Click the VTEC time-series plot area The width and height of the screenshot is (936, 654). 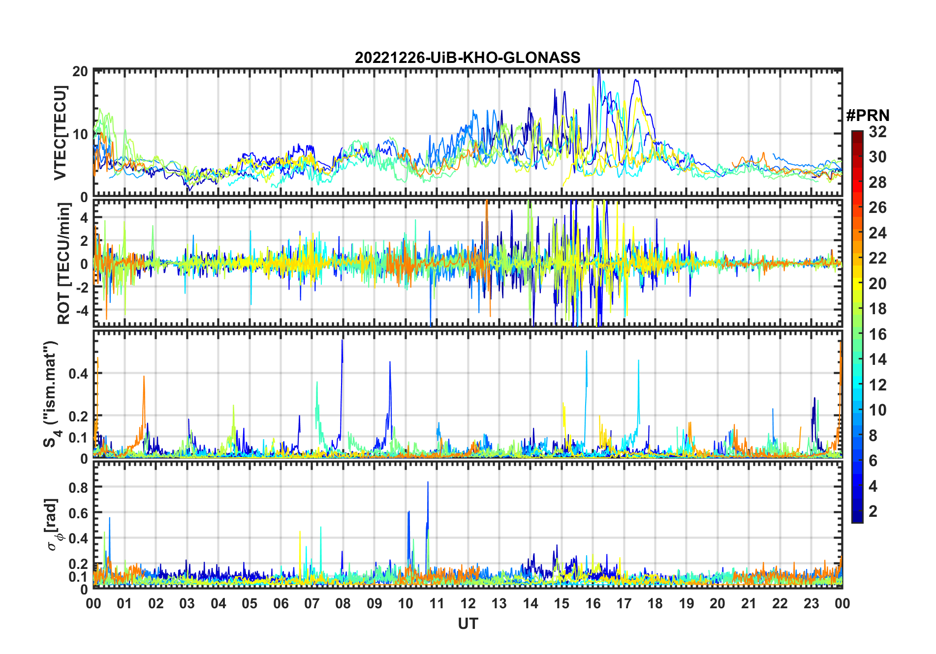(x=468, y=133)
